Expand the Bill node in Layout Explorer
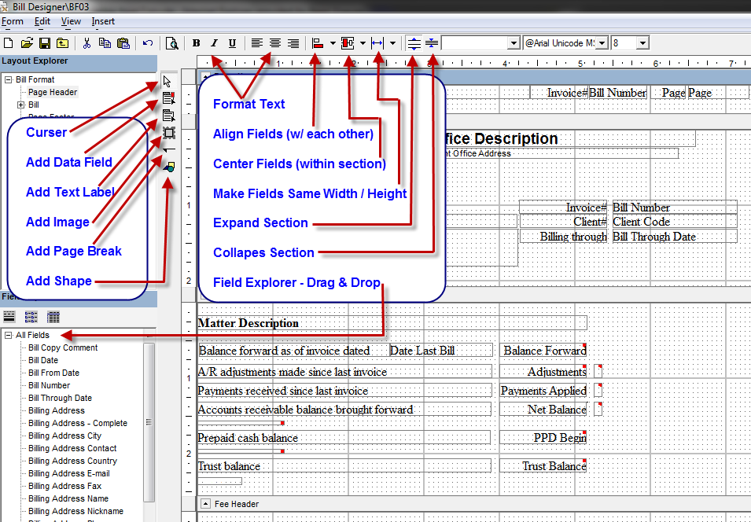Viewport: 751px width, 522px height. [x=20, y=105]
